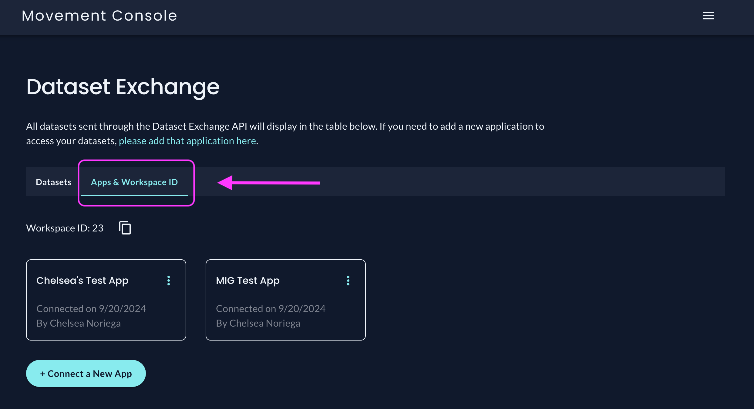Open MIG Test App options menu
Screen dimensions: 754x409
(348, 281)
